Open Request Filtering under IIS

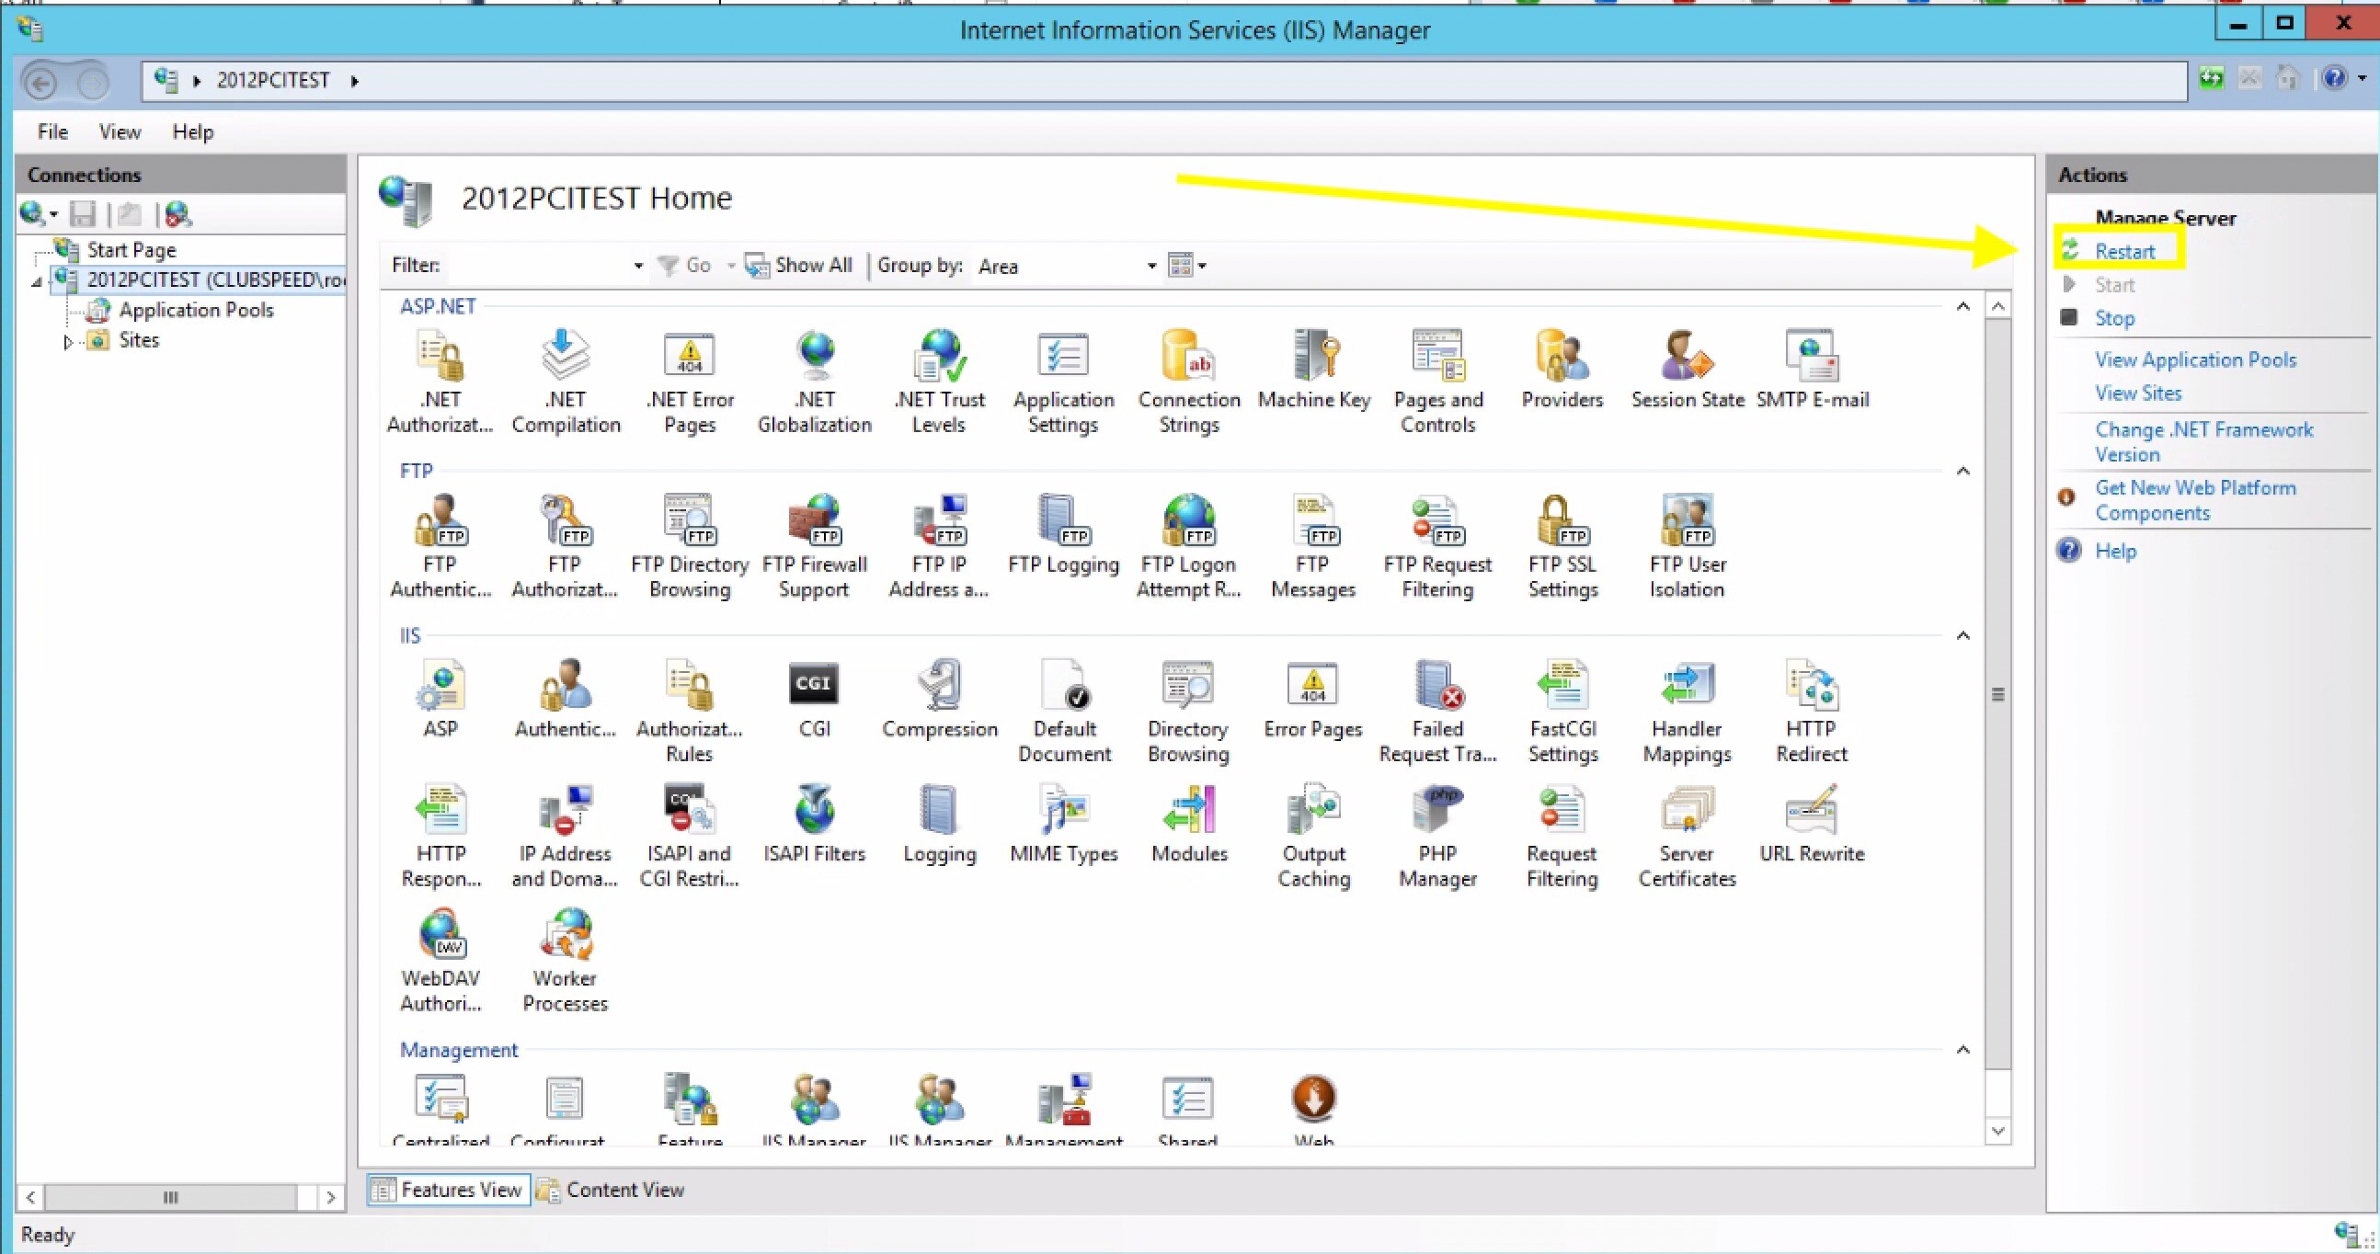click(1562, 836)
